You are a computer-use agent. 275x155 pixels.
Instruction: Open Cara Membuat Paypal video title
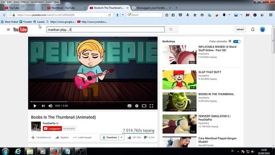tap(217, 140)
